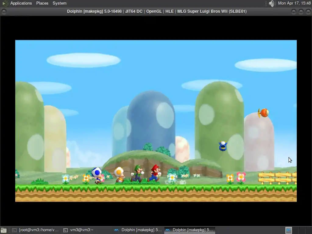Viewport: 312px width, 234px height.
Task: Open the Applications menu
Action: pos(21,3)
